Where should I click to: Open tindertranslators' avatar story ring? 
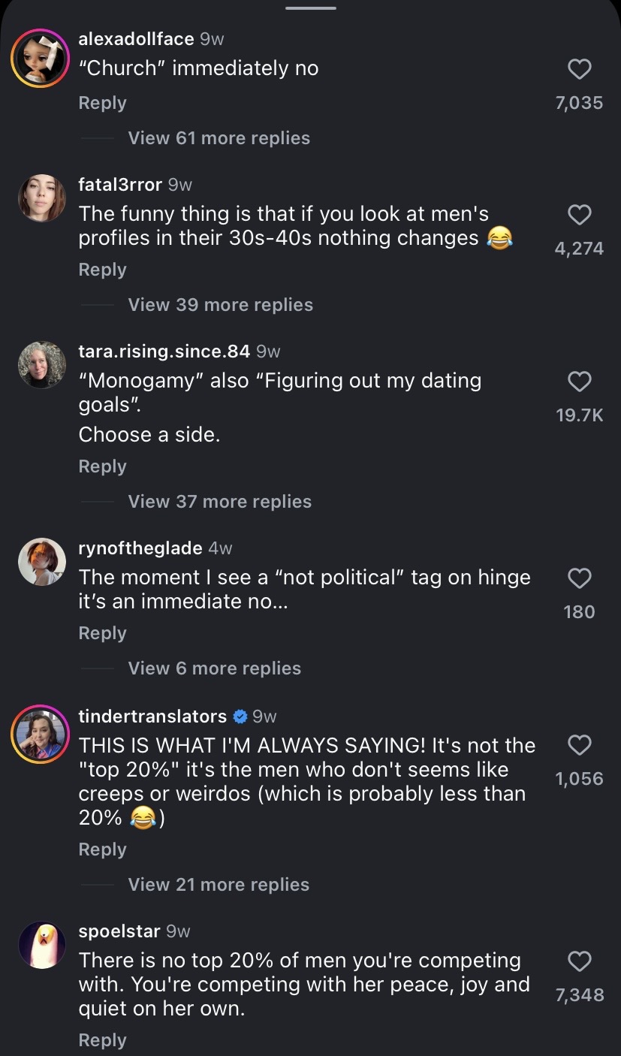(x=40, y=734)
